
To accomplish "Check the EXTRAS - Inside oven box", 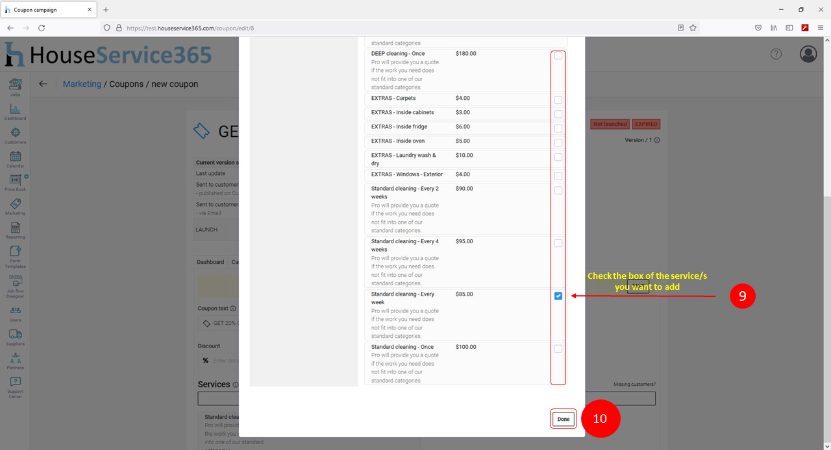I will (x=558, y=143).
